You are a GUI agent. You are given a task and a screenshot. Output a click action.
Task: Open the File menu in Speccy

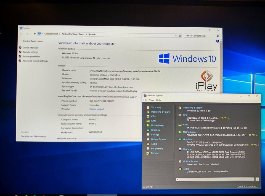(145, 100)
